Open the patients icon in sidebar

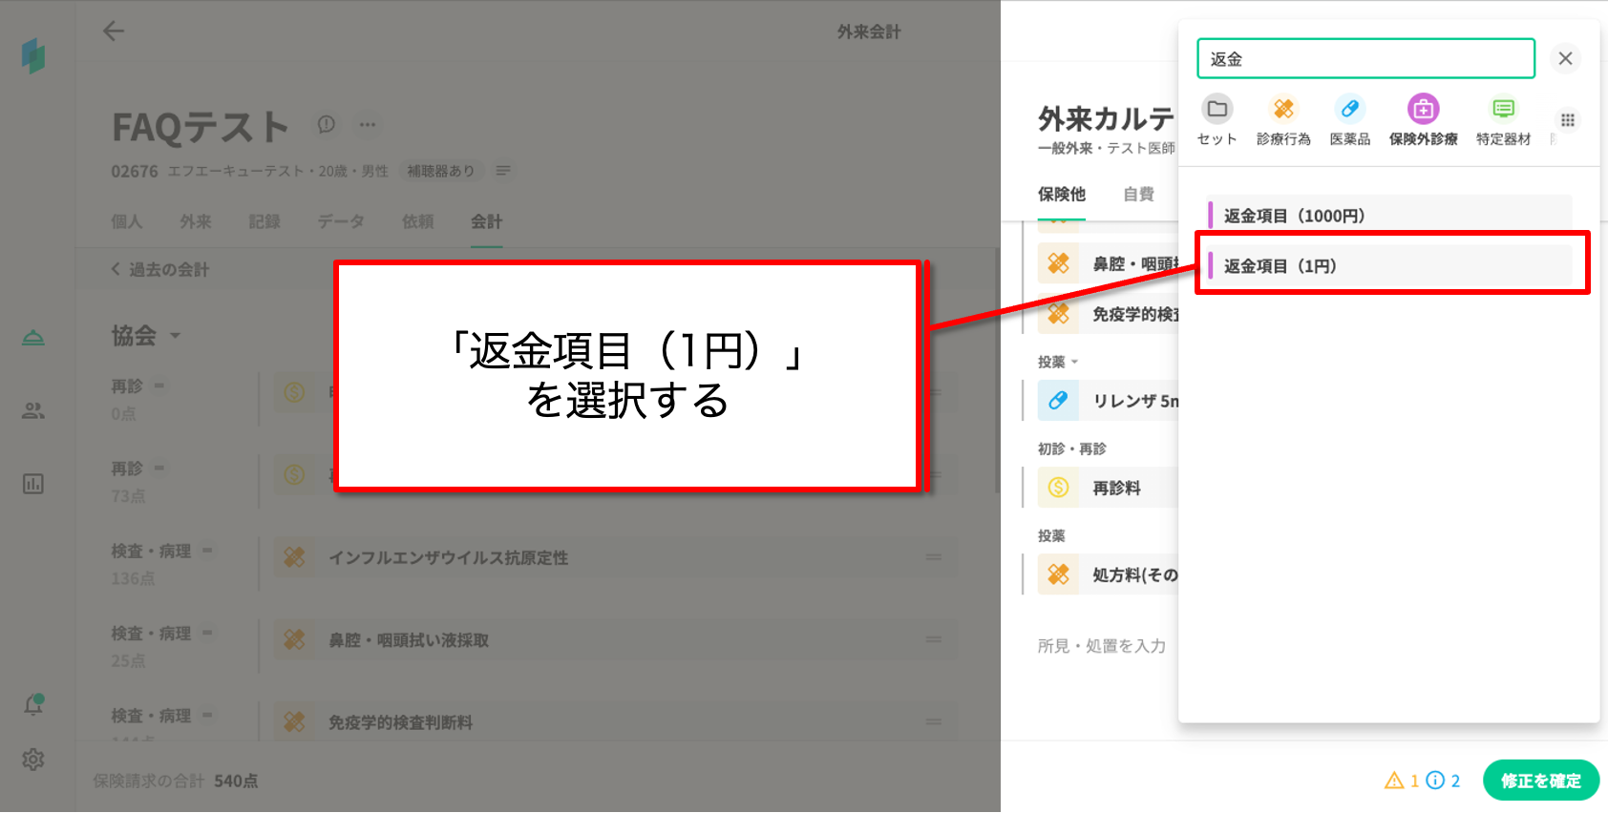[33, 411]
